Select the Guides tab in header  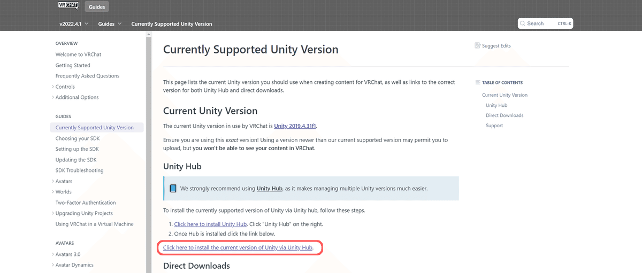tap(97, 7)
